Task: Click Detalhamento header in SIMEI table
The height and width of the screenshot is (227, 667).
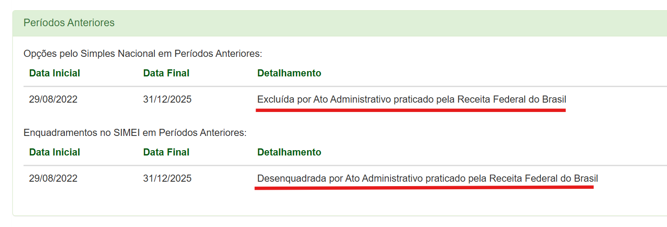Action: click(x=289, y=152)
